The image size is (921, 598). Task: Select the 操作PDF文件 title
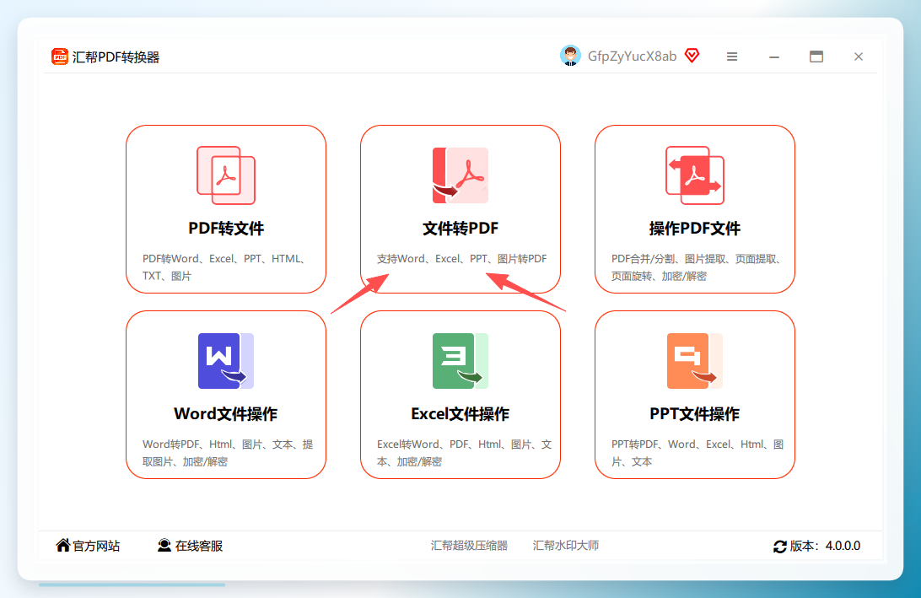(695, 228)
